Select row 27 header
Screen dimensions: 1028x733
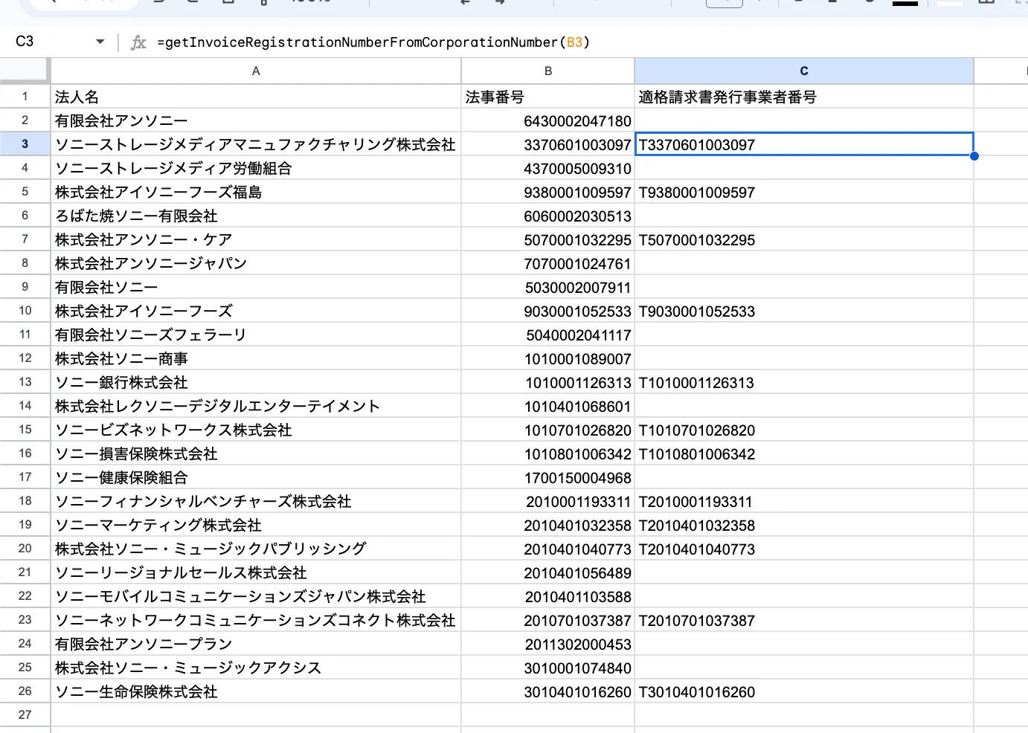click(x=25, y=715)
